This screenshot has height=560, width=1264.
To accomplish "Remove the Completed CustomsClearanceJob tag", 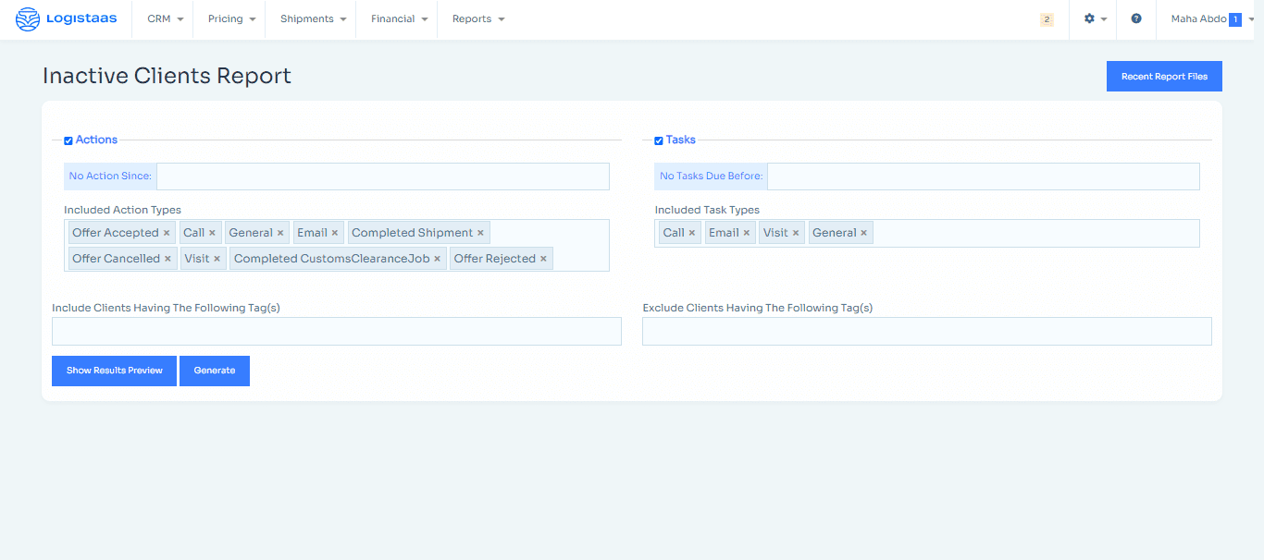I will click(437, 259).
